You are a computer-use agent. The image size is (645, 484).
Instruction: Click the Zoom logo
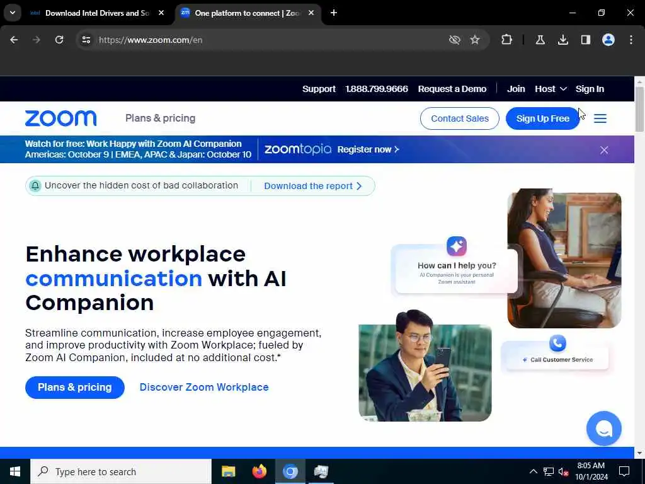point(61,118)
